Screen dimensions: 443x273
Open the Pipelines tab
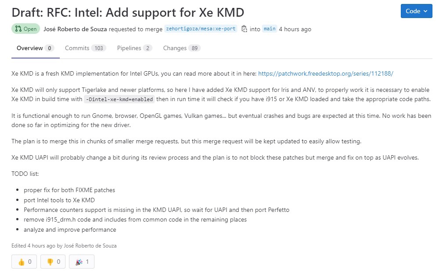click(130, 48)
